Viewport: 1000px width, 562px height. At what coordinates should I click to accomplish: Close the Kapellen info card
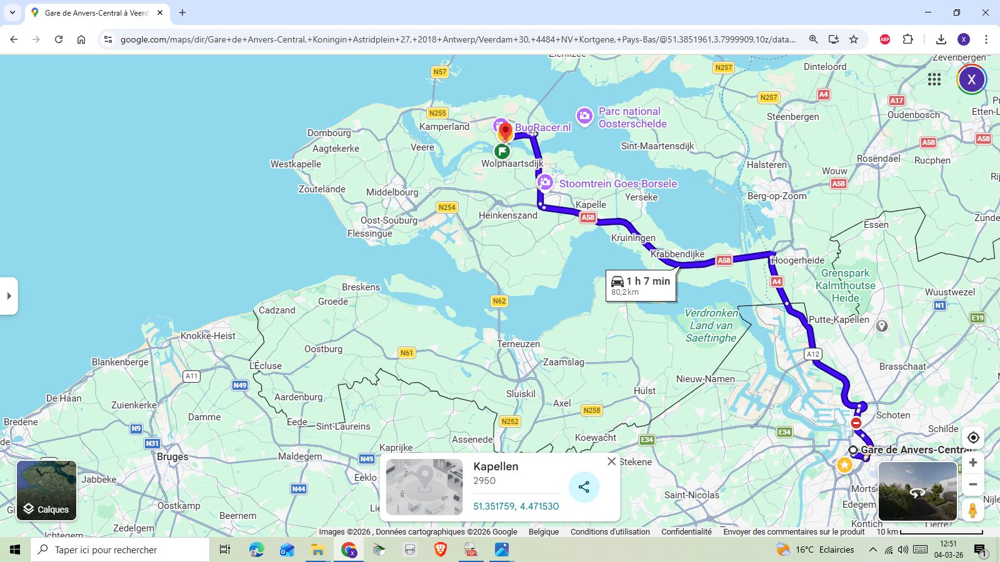[x=611, y=461]
